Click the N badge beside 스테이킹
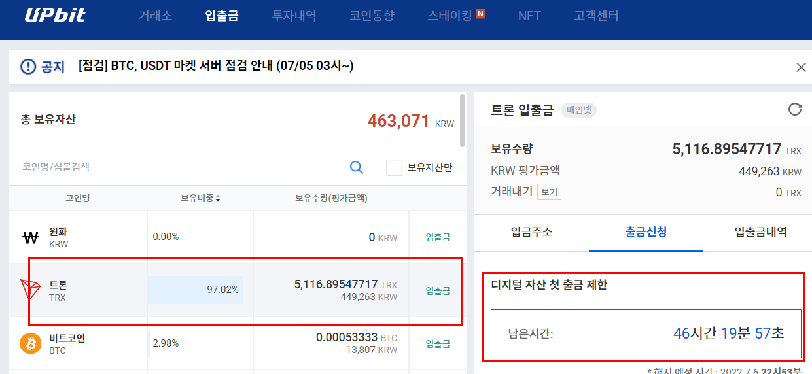The height and width of the screenshot is (374, 812). click(480, 13)
